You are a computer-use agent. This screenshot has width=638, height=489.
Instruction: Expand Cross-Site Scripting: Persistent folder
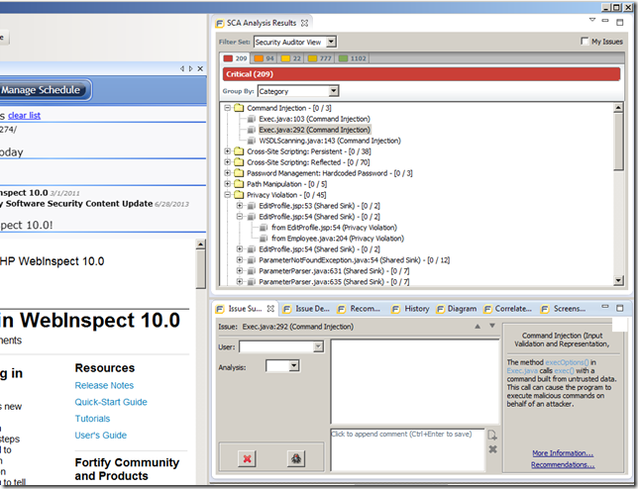pos(228,151)
